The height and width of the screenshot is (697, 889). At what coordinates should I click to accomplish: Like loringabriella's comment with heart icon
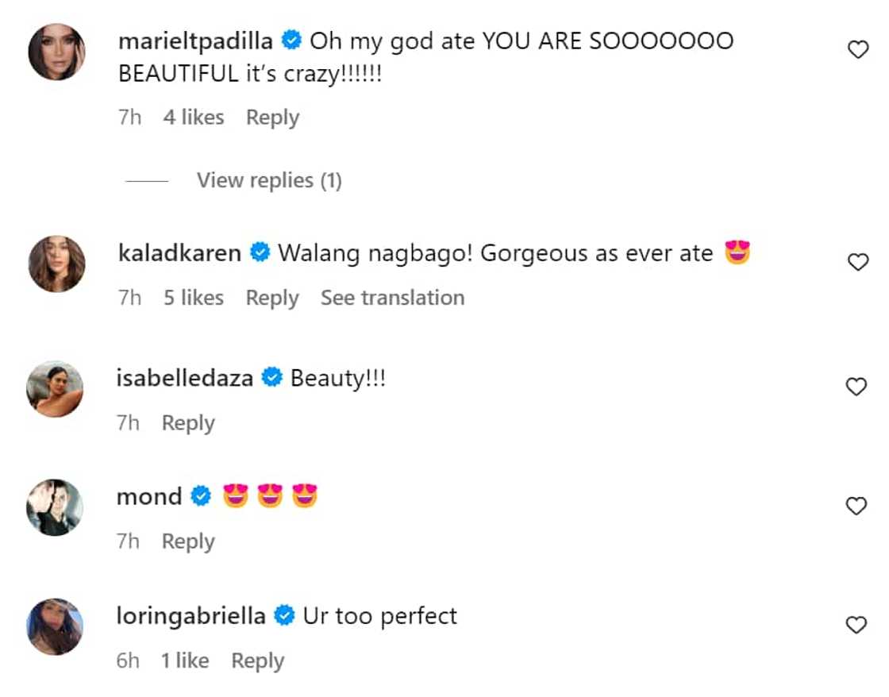857,626
